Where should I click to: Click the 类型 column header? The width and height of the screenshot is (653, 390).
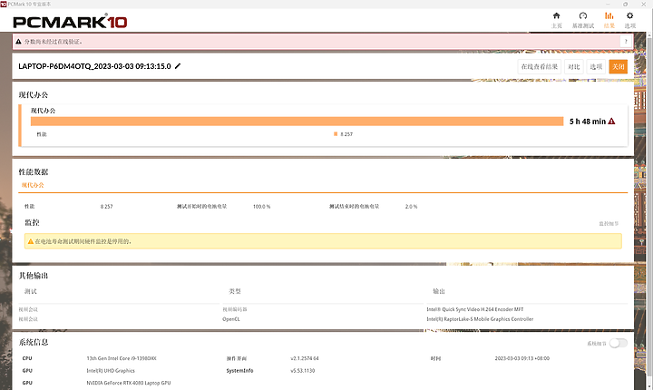[x=235, y=291]
